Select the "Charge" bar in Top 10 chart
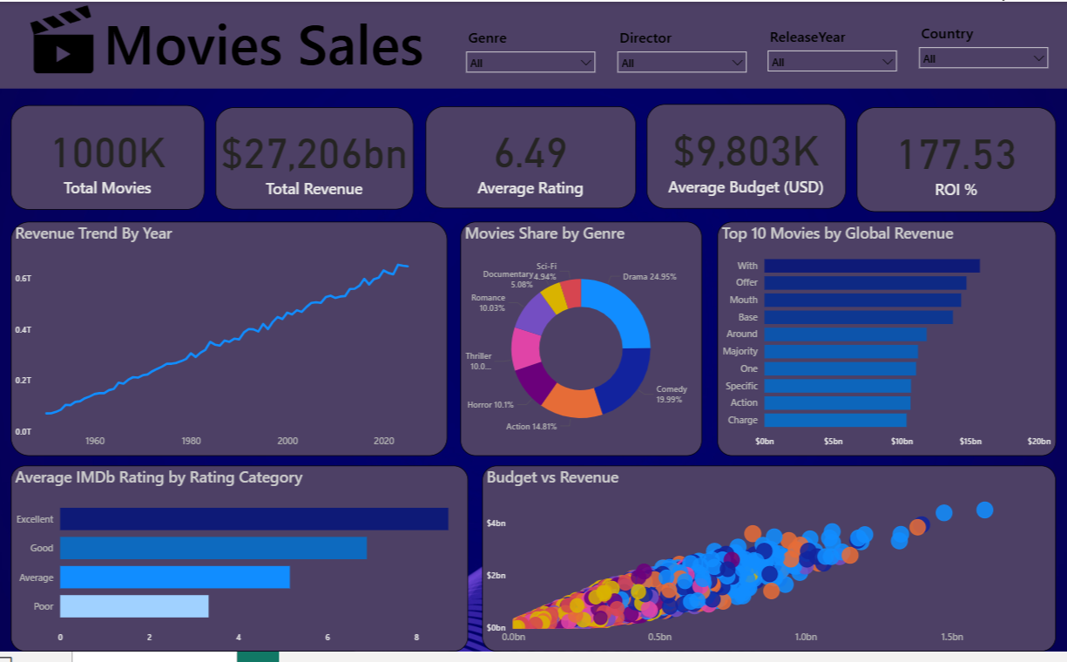Screen dimensions: 1067x662 coord(834,420)
